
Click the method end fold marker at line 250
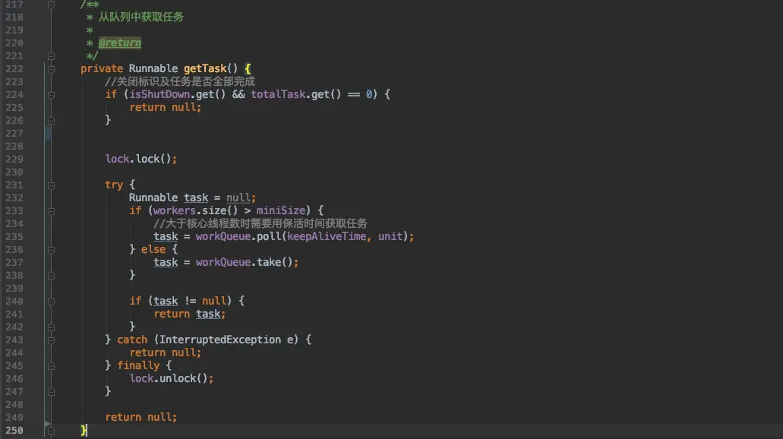pyautogui.click(x=51, y=431)
